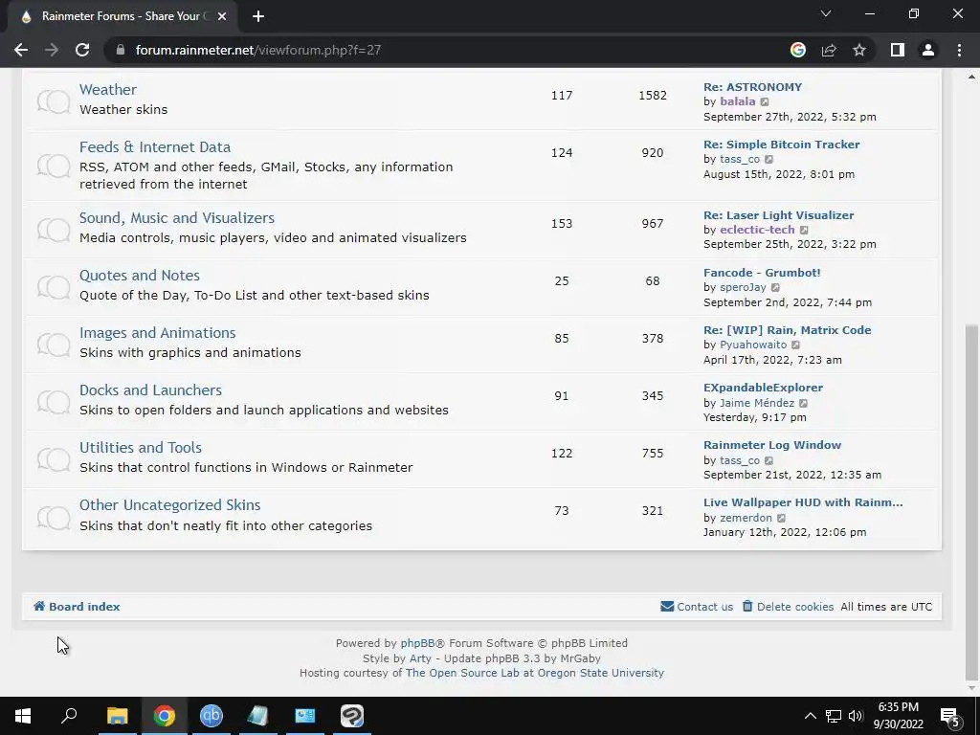Open notification center icon
Image resolution: width=980 pixels, height=735 pixels.
(950, 716)
